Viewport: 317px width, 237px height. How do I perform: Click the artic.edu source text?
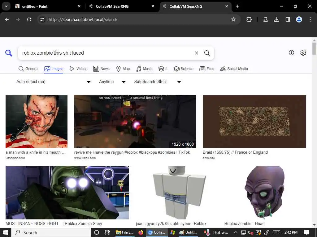point(209,158)
